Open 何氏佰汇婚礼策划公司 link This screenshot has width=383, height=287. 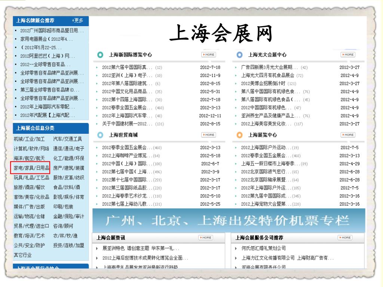point(263,248)
